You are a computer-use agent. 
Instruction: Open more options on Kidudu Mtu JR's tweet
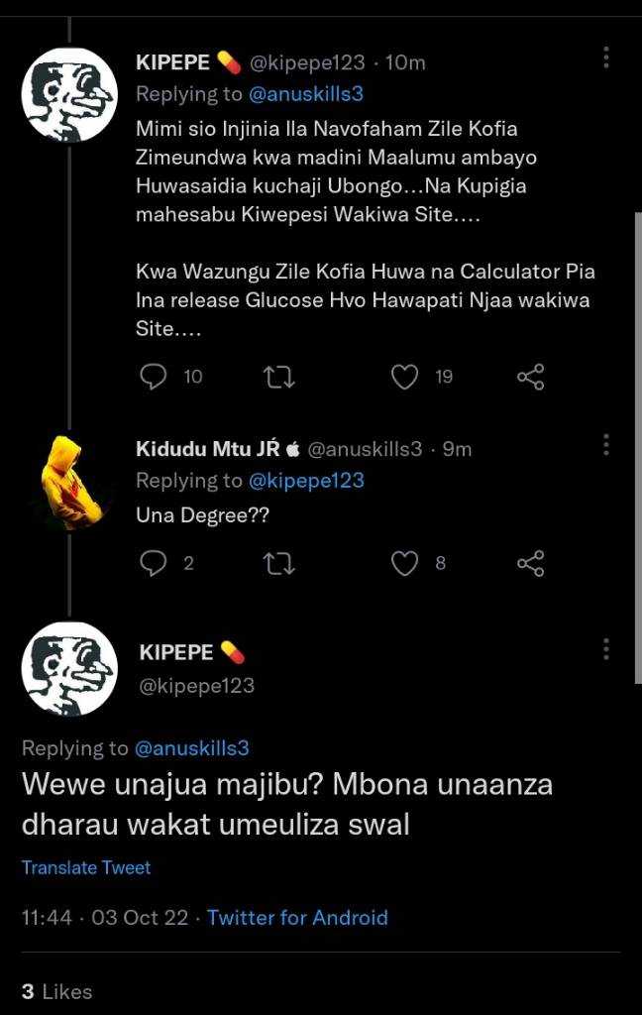click(605, 445)
